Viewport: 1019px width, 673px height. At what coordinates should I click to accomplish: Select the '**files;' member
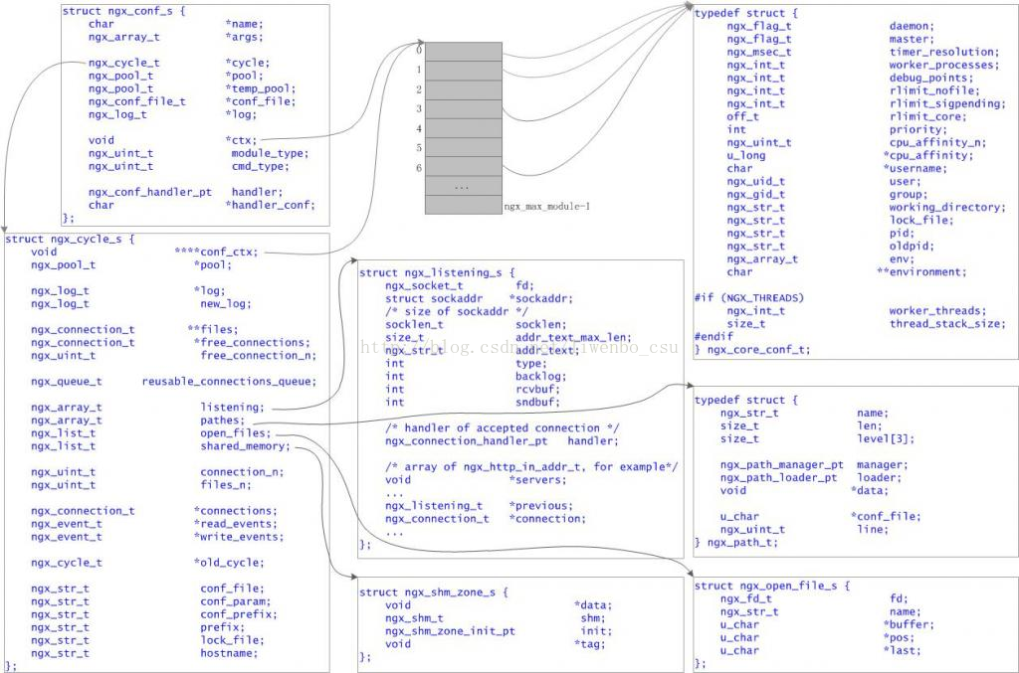coord(213,330)
